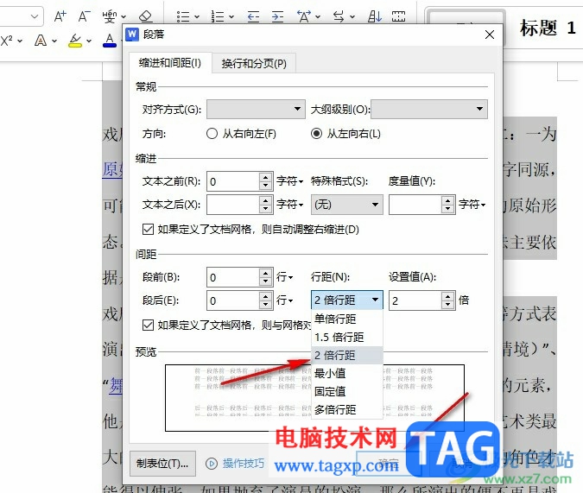Decrease the 文本之后 value with down arrow
Viewport: 583px width, 493px height.
pyautogui.click(x=265, y=209)
